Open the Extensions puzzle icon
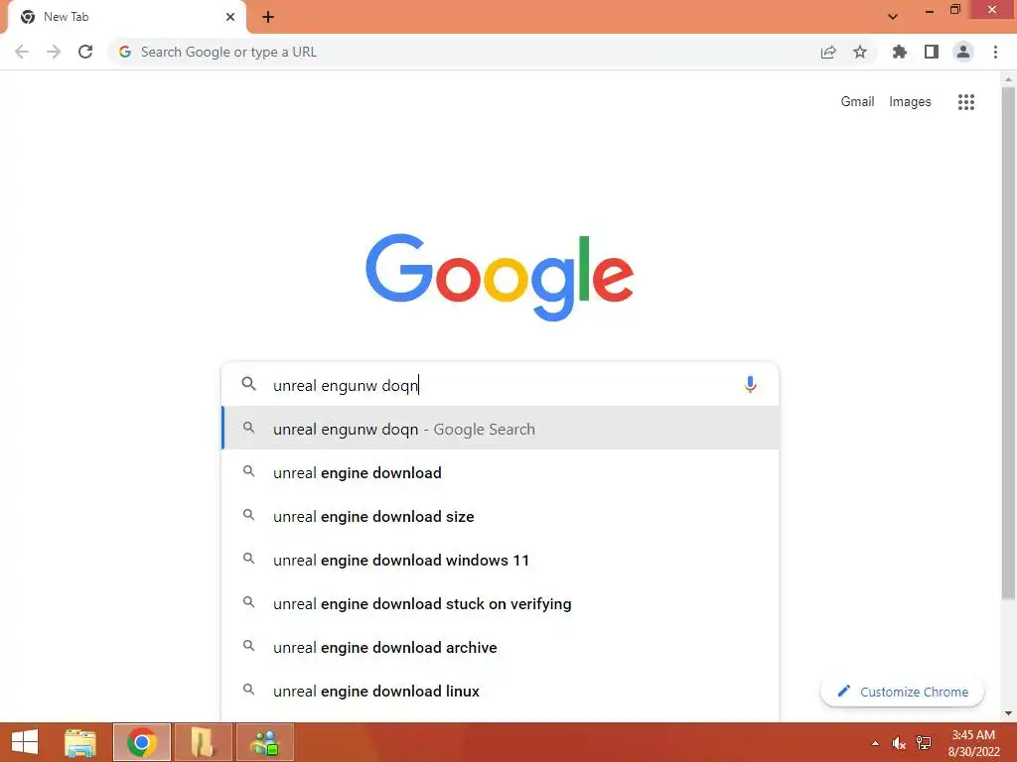 click(x=900, y=52)
